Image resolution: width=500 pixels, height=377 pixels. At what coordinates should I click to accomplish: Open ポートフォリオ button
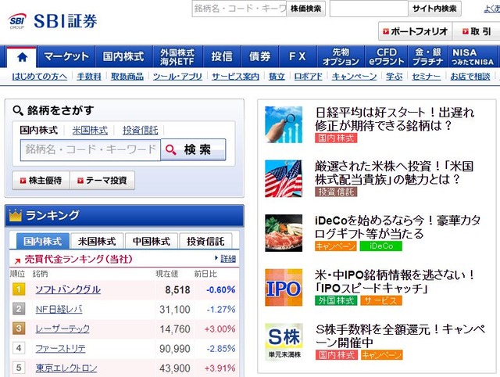415,31
